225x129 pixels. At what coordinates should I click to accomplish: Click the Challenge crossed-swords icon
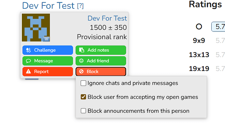tap(28, 50)
